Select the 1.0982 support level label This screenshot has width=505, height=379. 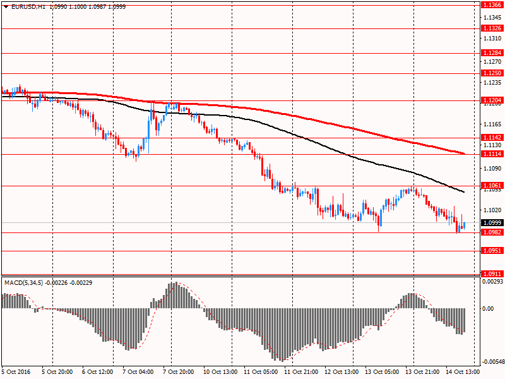pos(491,232)
